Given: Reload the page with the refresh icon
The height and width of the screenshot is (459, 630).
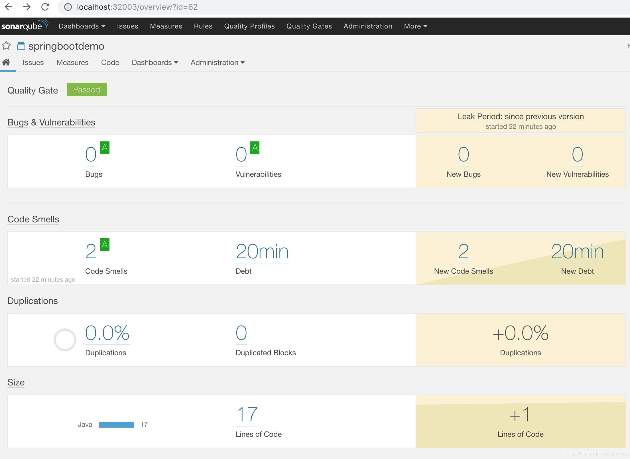Looking at the screenshot, I should (x=45, y=7).
